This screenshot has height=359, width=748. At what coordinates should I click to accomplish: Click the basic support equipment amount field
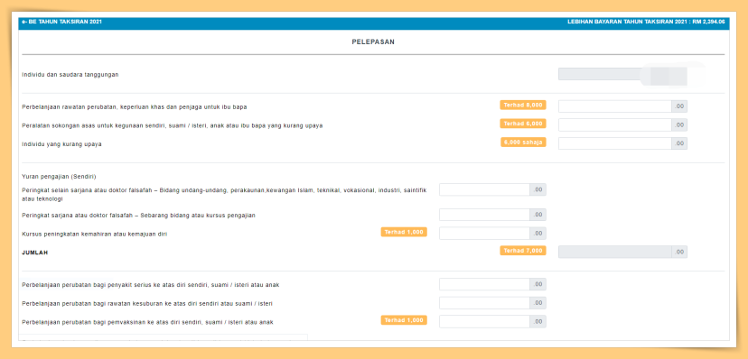click(x=615, y=124)
